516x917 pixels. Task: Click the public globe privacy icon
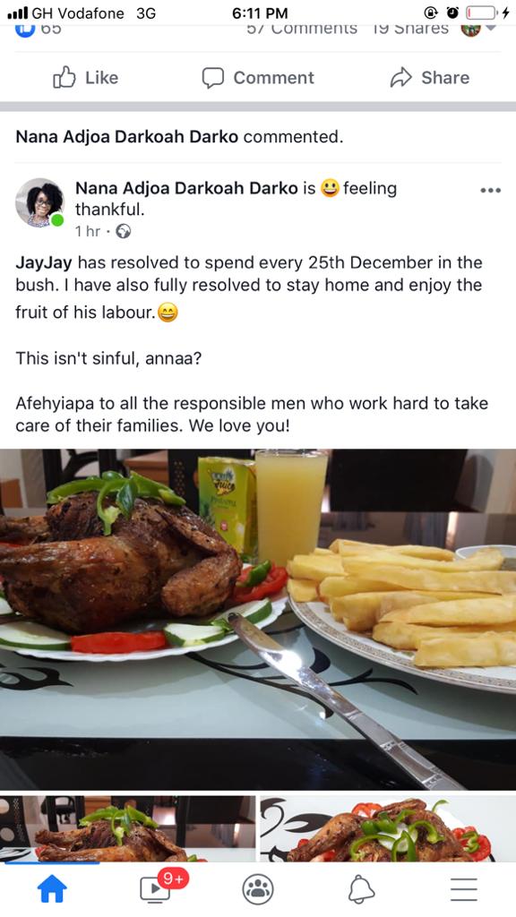(x=124, y=232)
